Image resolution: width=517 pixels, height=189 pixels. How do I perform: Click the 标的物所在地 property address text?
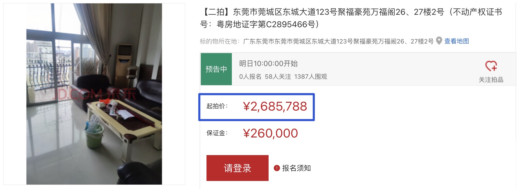click(316, 41)
